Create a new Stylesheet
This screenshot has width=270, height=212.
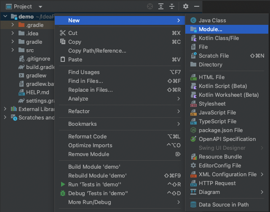coord(227,103)
